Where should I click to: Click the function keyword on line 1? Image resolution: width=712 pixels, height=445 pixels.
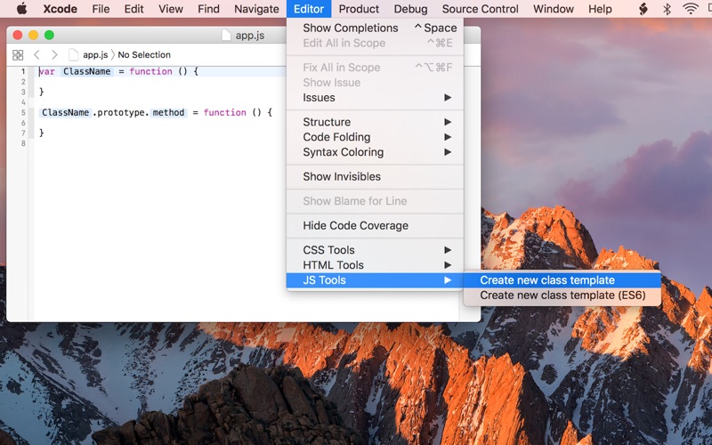[150, 71]
